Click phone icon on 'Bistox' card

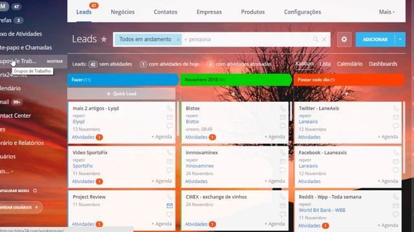pyautogui.click(x=283, y=108)
